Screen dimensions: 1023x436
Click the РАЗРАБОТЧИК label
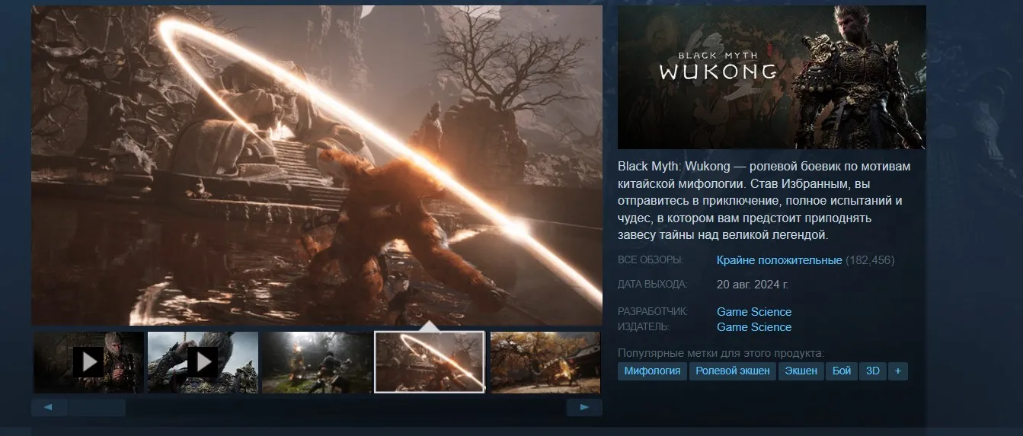tap(653, 312)
